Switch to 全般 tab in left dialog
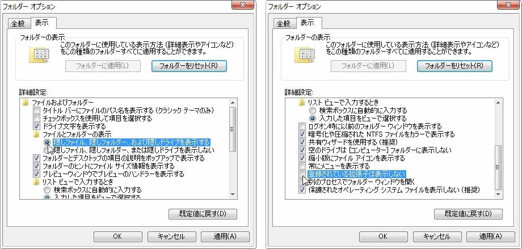The image size is (522, 249). 19,23
